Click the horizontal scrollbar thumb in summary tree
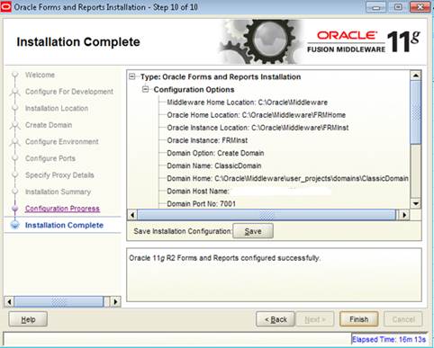This screenshot has height=348, width=434. click(x=267, y=215)
